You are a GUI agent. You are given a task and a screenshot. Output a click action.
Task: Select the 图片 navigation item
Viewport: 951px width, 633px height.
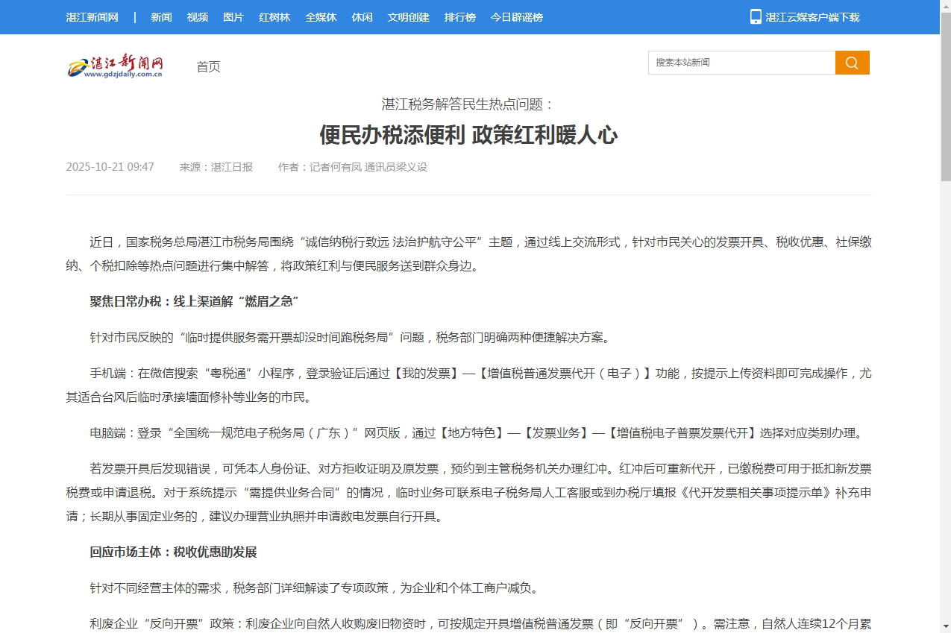point(233,17)
